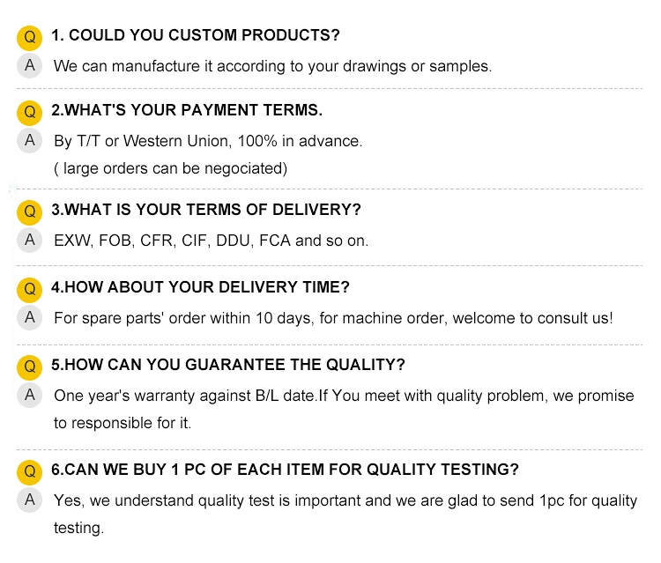Image resolution: width=661 pixels, height=563 pixels.
Task: Click the heading "COULD YOU CUSTOM PRODUCTS?"
Action: coord(196,36)
